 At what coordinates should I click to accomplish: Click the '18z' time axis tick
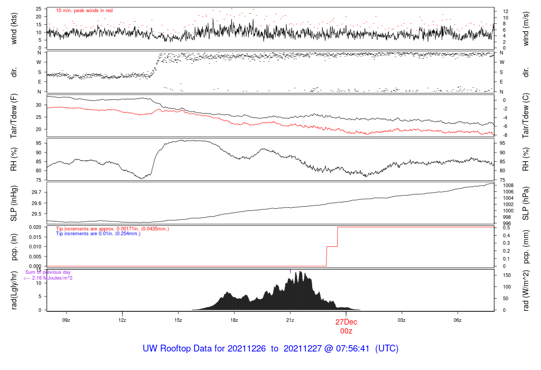click(x=234, y=320)
